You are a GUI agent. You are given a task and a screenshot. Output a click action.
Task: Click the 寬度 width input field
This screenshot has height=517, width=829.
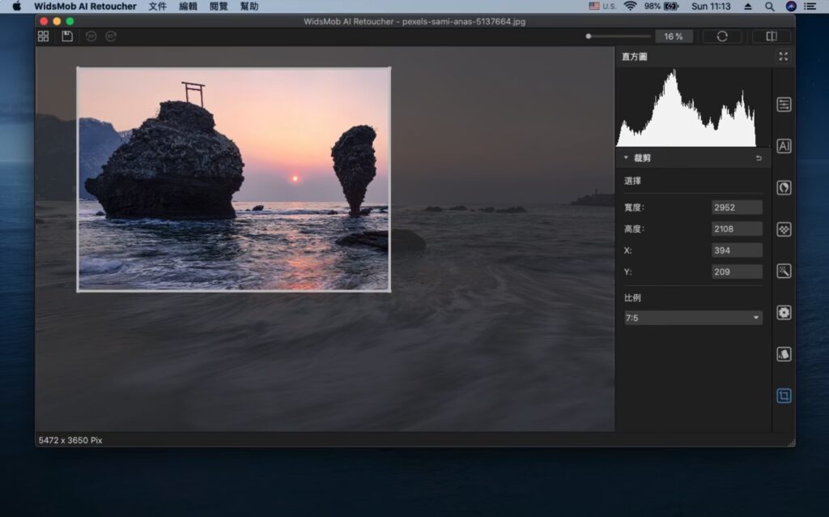click(x=736, y=207)
